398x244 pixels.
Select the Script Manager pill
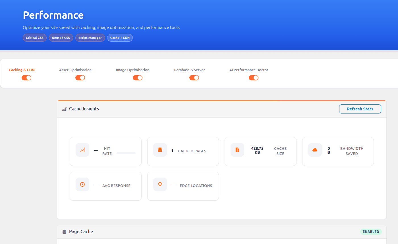[x=90, y=37]
